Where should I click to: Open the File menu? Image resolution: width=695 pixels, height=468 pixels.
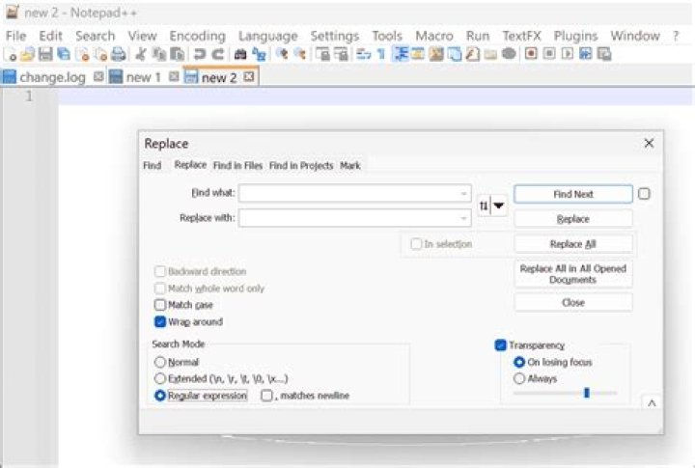(x=16, y=36)
